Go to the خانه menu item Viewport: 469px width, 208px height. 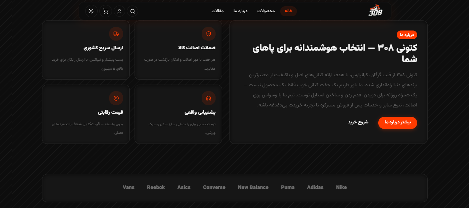click(289, 11)
